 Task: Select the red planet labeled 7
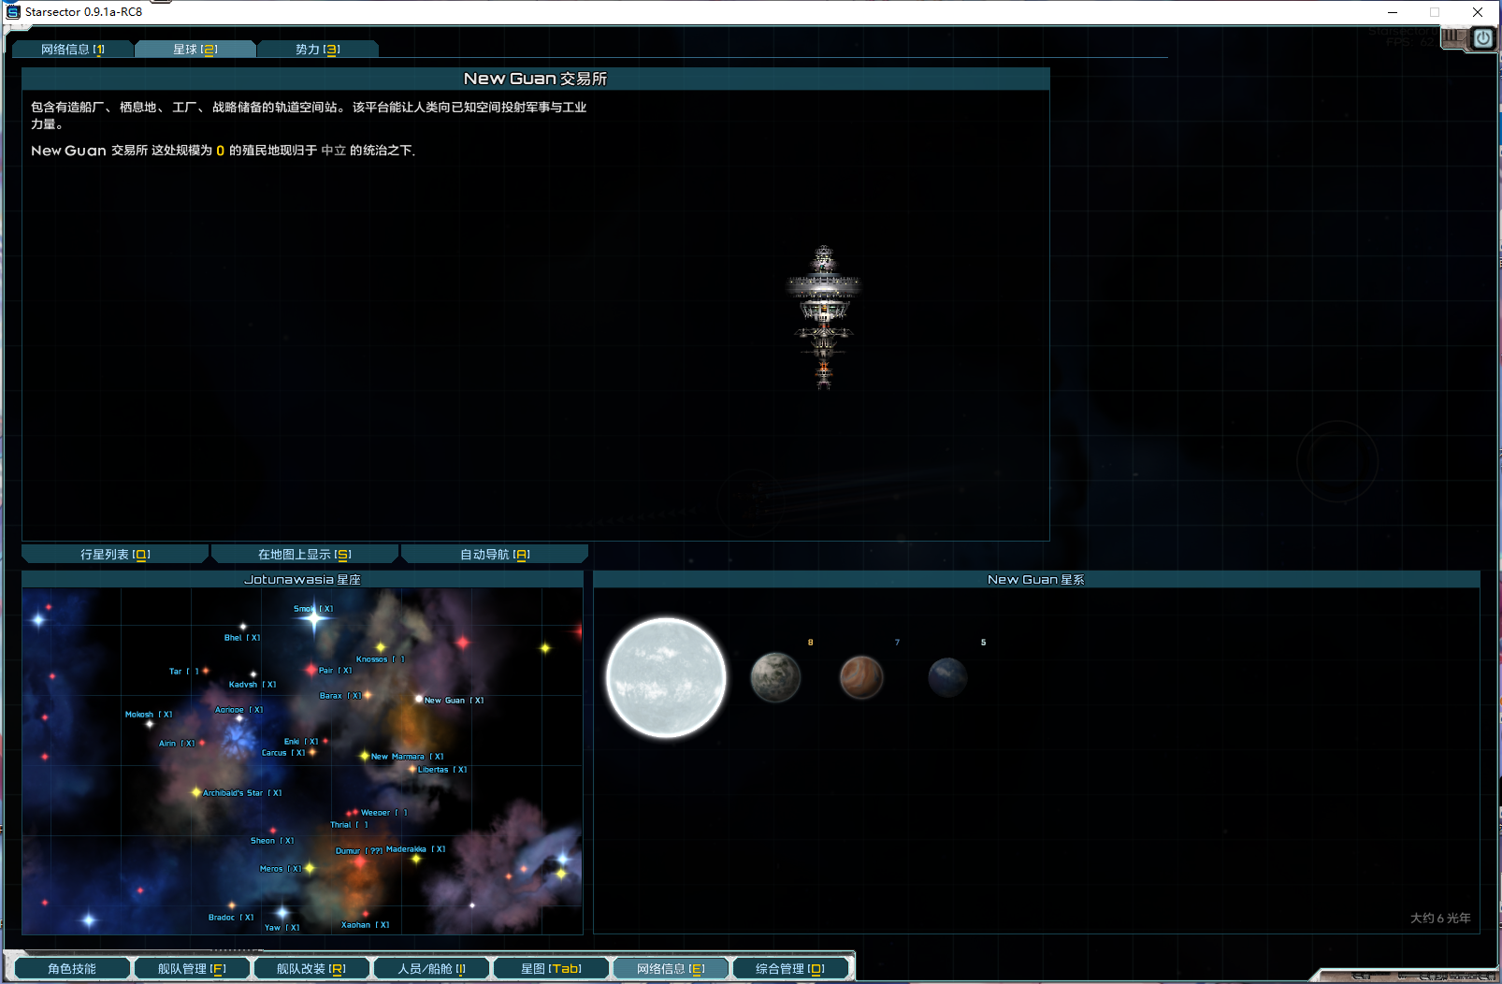coord(860,677)
